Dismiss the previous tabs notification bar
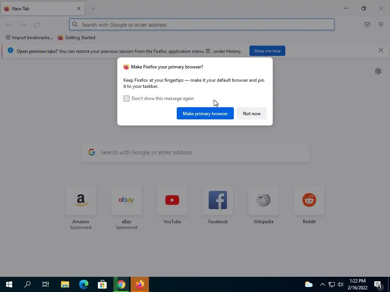The height and width of the screenshot is (292, 390). (380, 51)
